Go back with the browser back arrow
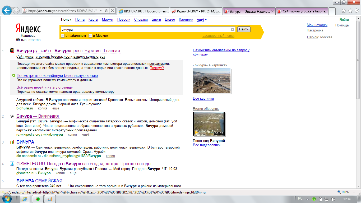This screenshot has width=361, height=203. [7, 11]
